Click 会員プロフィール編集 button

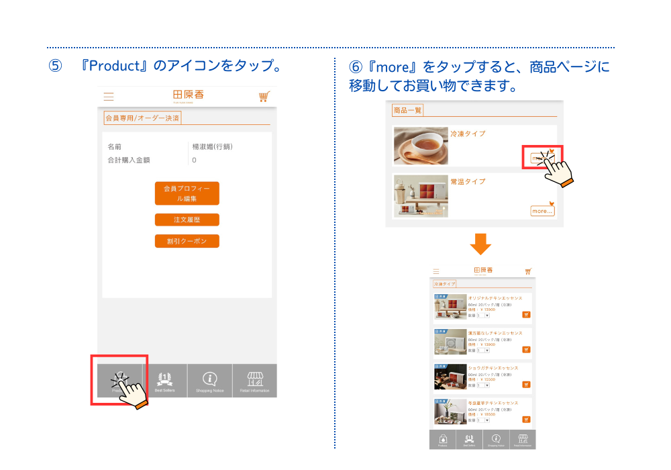click(187, 193)
